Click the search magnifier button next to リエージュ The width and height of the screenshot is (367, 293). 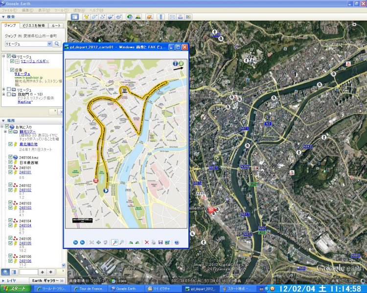tap(57, 43)
